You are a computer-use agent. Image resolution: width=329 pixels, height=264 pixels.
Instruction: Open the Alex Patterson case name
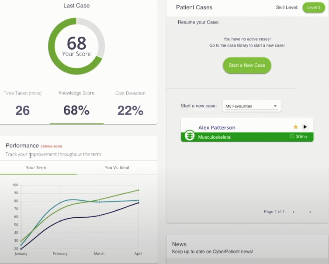point(217,127)
